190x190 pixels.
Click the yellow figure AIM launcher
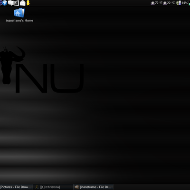click(x=28, y=3)
